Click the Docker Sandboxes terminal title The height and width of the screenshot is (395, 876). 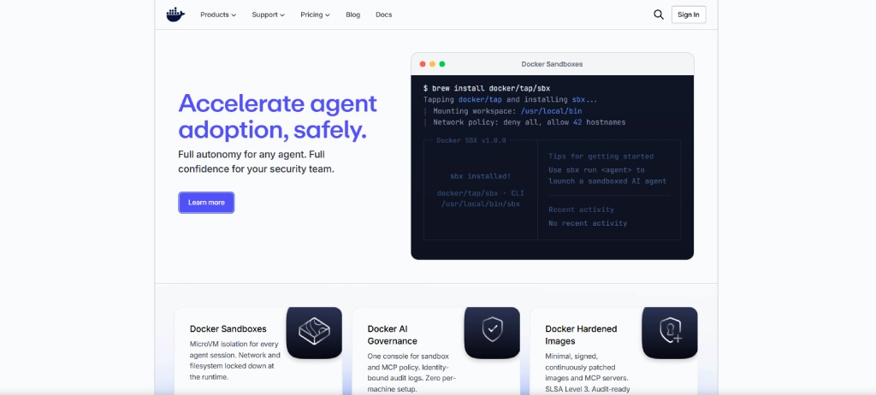pyautogui.click(x=552, y=64)
